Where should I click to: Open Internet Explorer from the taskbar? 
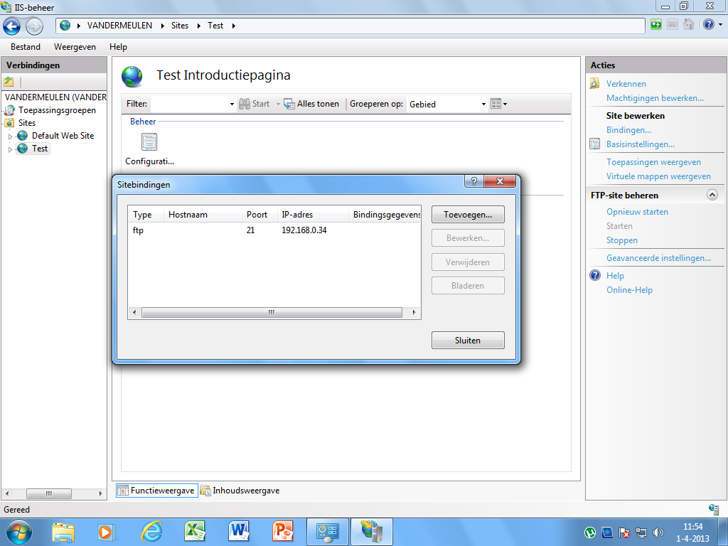pos(151,532)
